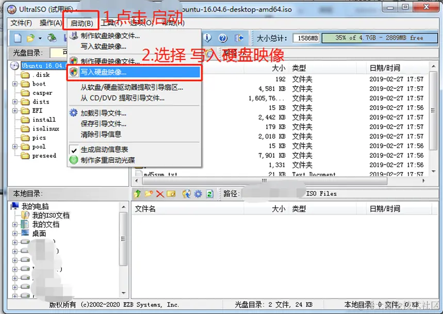Click the floppy disk icon in menu
This screenshot has width=443, height=314.
click(x=74, y=36)
